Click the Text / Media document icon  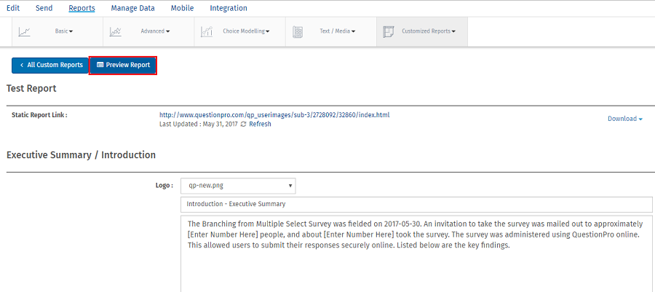[x=298, y=32]
